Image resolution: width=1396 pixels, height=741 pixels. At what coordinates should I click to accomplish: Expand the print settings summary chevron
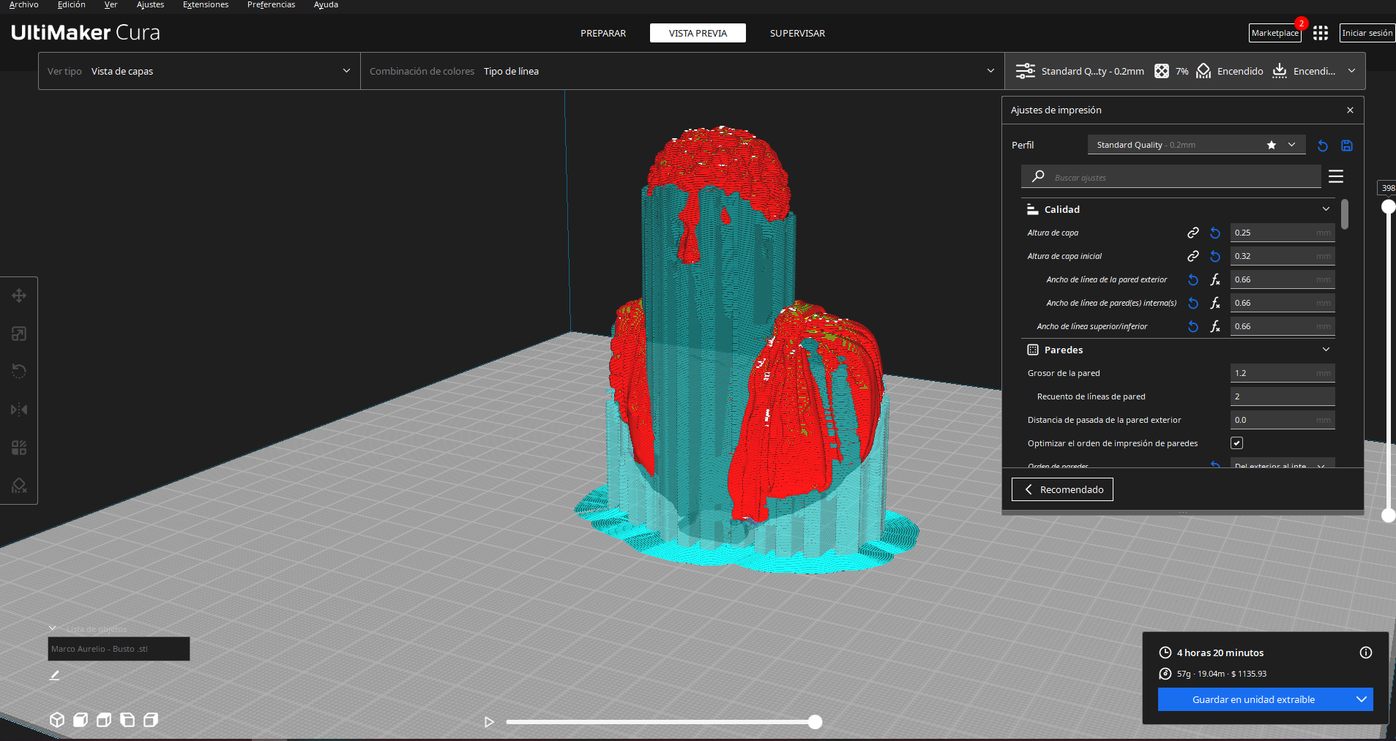coord(1351,71)
